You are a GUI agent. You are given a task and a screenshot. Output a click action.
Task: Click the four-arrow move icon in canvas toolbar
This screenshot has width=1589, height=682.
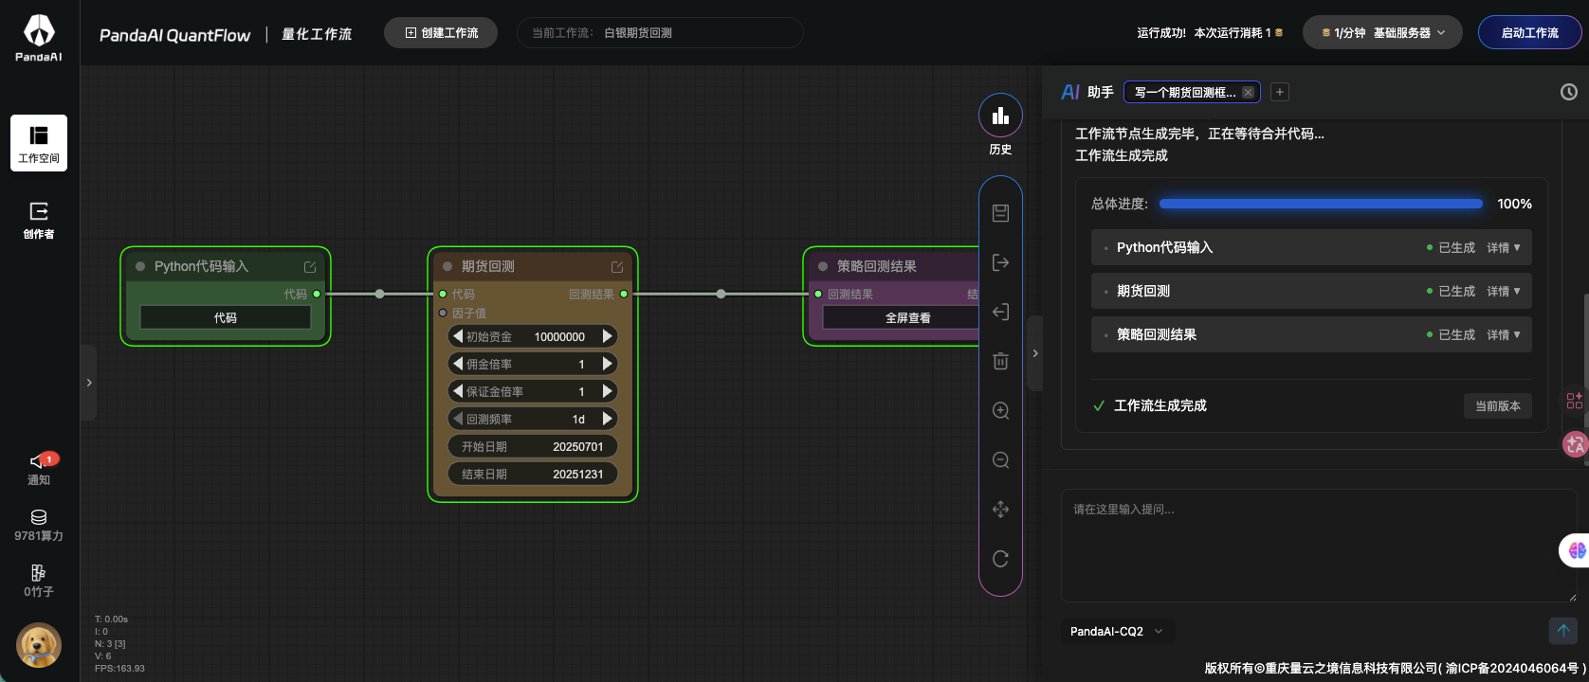1000,510
